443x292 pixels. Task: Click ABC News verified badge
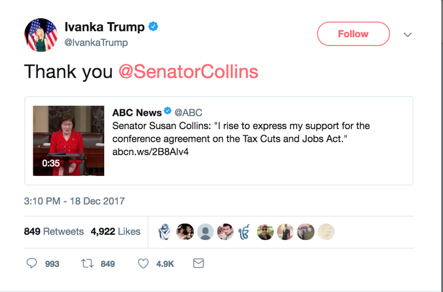pos(167,112)
